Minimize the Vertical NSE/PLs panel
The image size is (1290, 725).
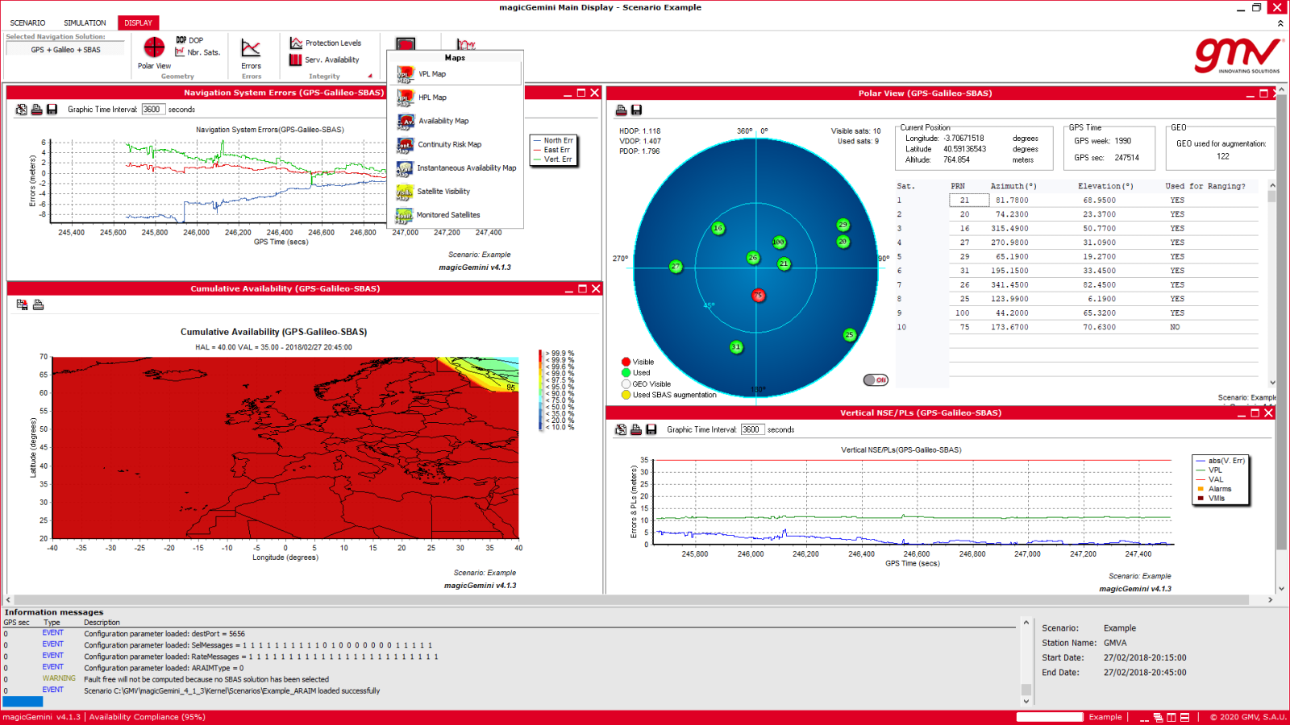[1242, 413]
